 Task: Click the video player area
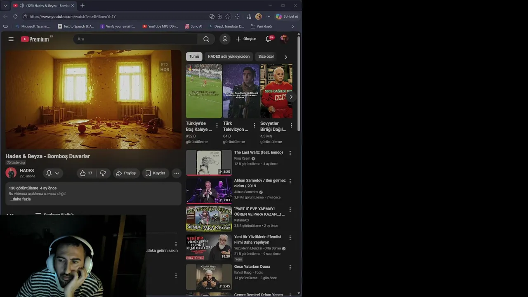tap(93, 99)
